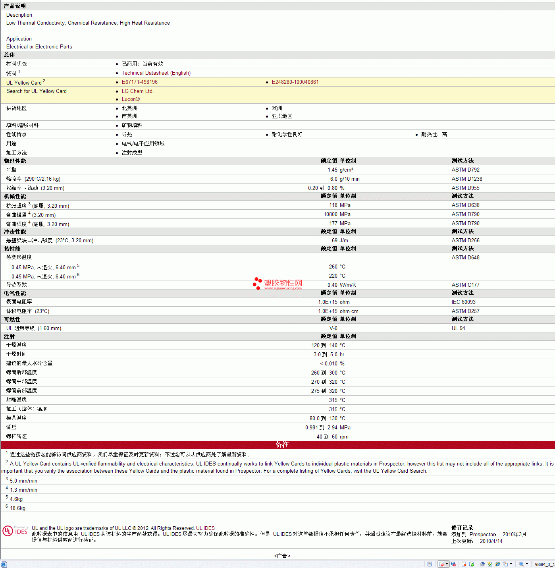555x568 pixels.
Task: Click the 物理性能 section header
Action: click(x=15, y=161)
